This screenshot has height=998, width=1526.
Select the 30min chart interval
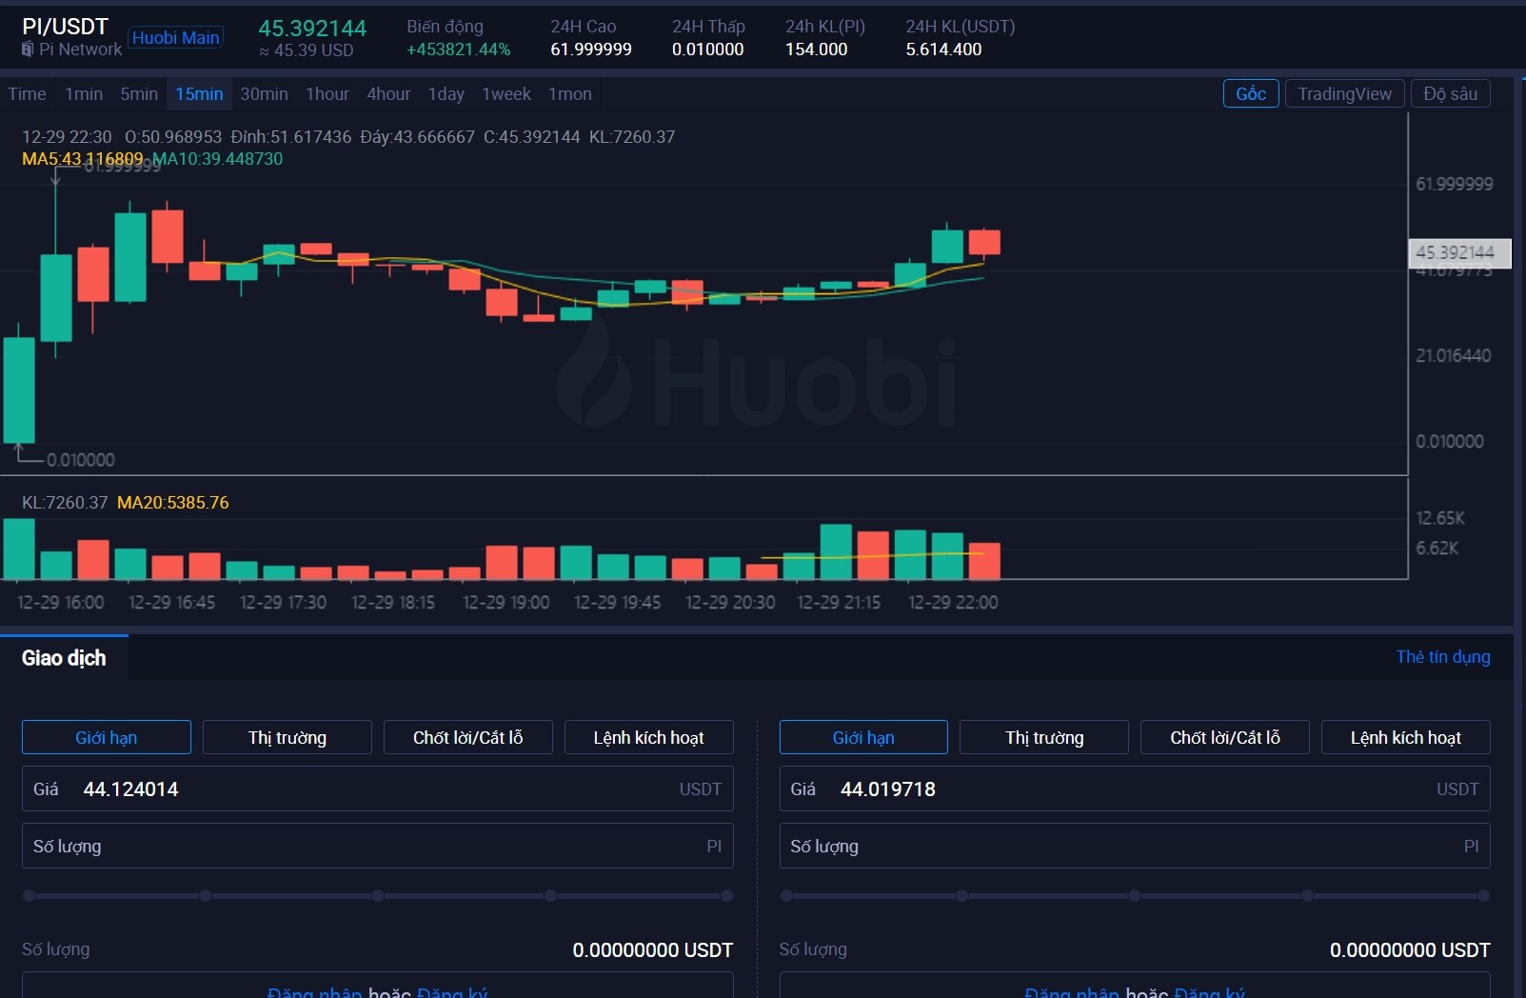tap(264, 94)
